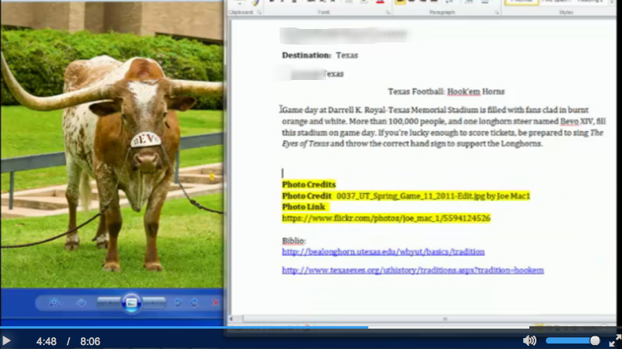The image size is (622, 349).
Task: Click the 'Biblio:' label
Action: pos(294,241)
